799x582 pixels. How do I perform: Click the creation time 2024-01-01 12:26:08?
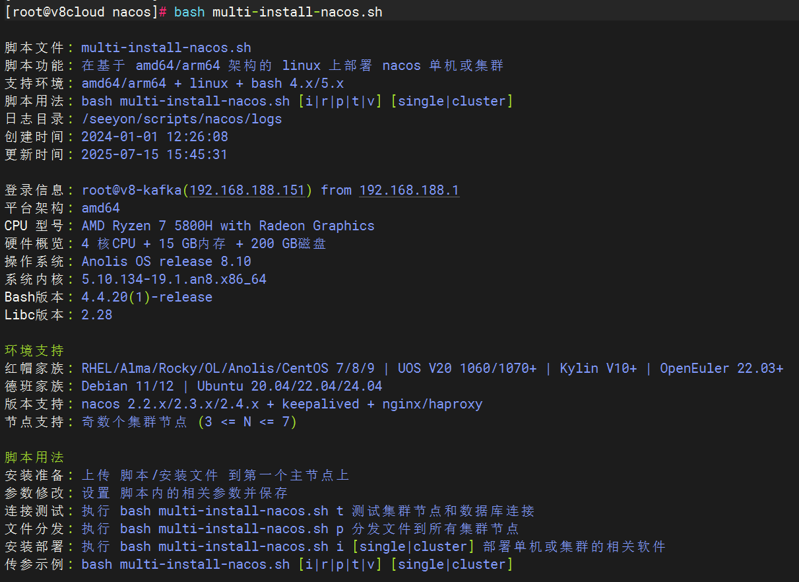154,137
